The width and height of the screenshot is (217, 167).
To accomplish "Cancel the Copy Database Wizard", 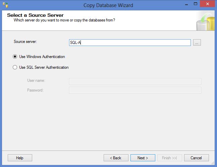I will (197, 158).
